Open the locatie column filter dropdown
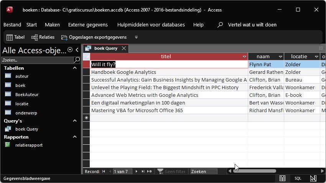 (x=316, y=57)
